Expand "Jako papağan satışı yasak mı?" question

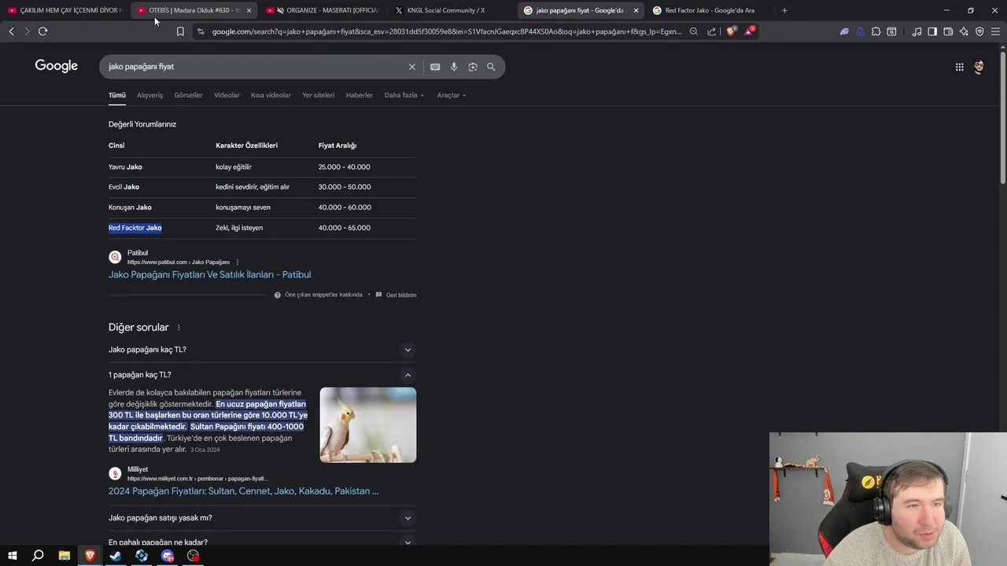262,518
